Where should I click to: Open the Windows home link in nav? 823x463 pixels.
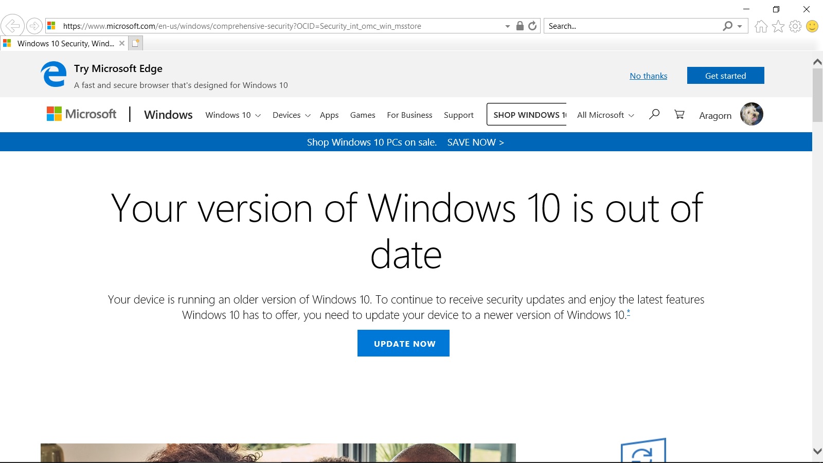tap(168, 115)
